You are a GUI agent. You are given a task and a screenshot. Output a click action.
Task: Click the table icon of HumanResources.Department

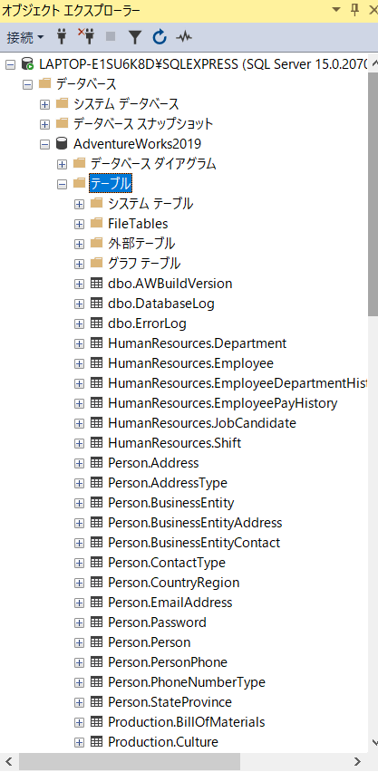[x=97, y=343]
